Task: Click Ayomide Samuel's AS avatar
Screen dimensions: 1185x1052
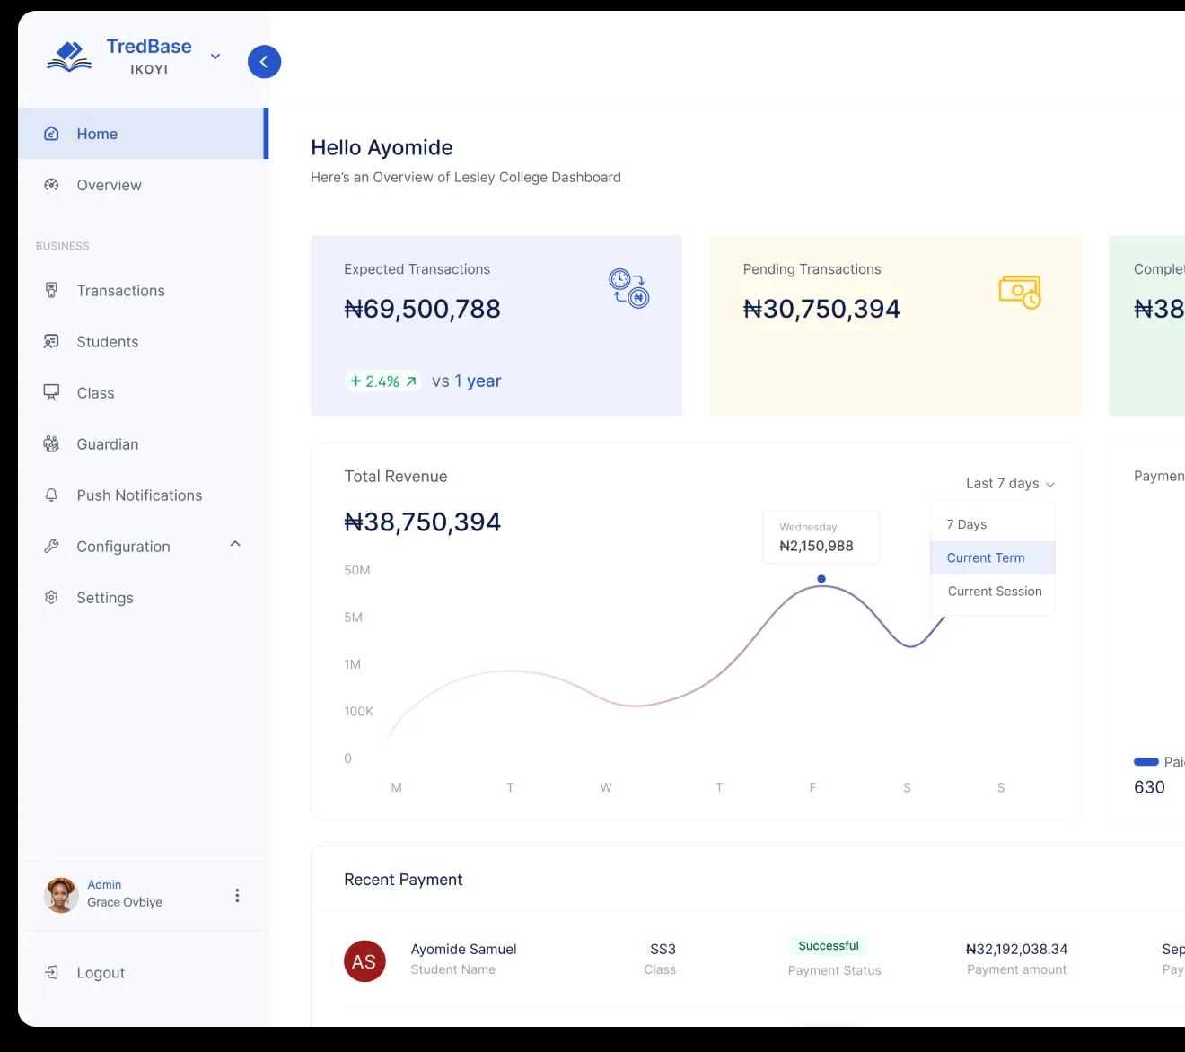Action: 364,961
